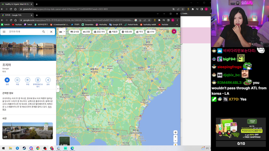Open the dropdown arrow next to keyboard icon
Screen dimensions: 269x151
tap(64, 32)
